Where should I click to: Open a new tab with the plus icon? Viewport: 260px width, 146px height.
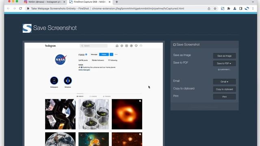pos(117,2)
